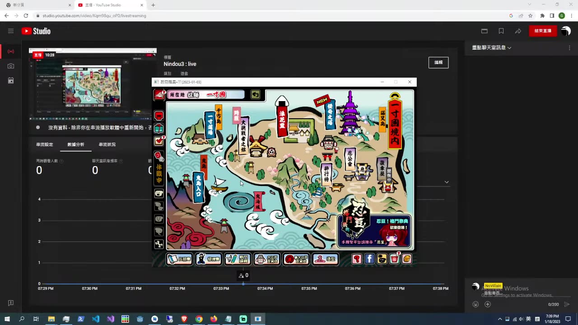This screenshot has width=578, height=325.
Task: Show hidden system tray icons
Action: pyautogui.click(x=499, y=319)
